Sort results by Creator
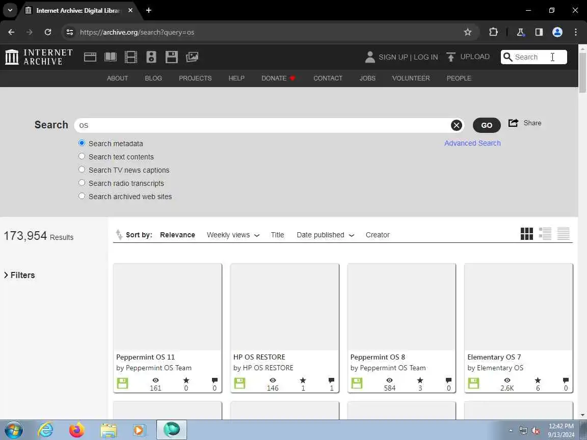Screen dimensions: 587x440 coord(378,235)
